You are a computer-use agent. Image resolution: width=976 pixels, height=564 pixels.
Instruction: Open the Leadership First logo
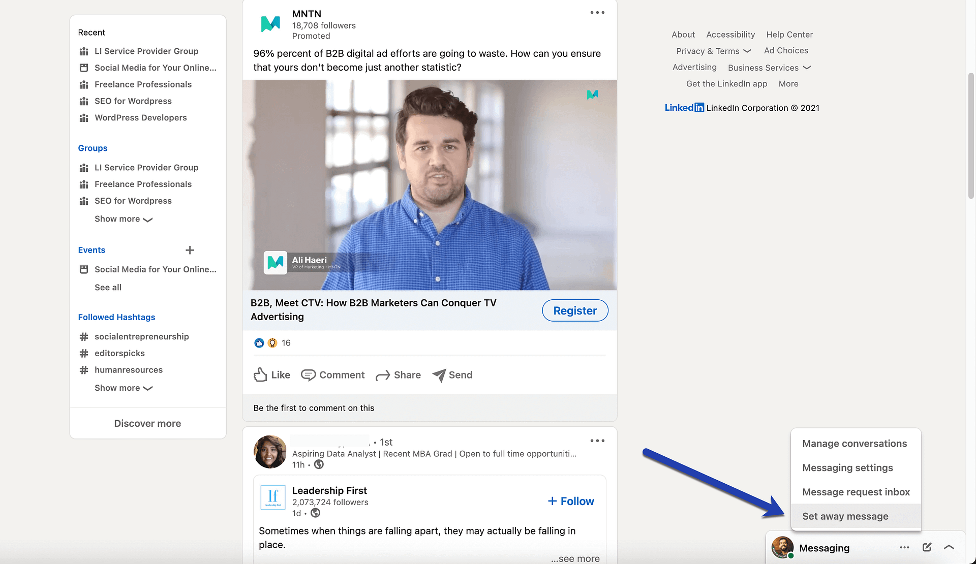coord(273,497)
